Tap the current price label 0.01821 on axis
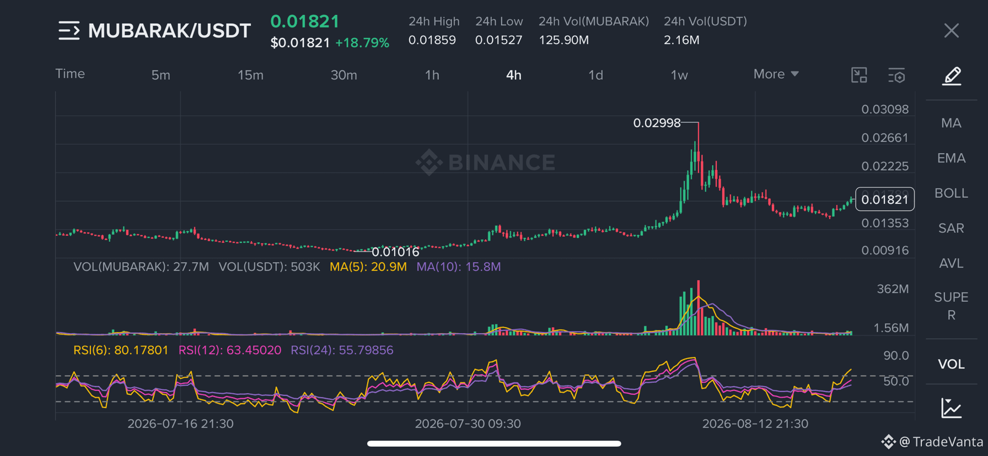The width and height of the screenshot is (988, 456). pyautogui.click(x=884, y=199)
